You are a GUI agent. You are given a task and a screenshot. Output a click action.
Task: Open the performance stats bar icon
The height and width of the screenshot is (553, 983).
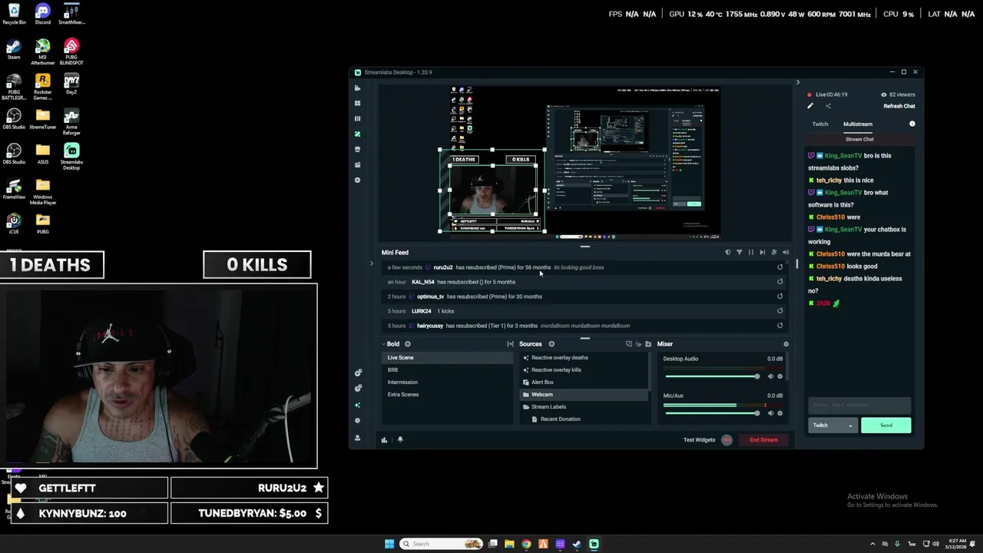click(x=384, y=440)
